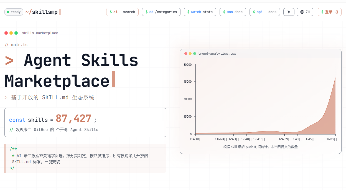Image resolution: width=346 pixels, height=190 pixels.
Task: Click green dot beside skills.marketplace
Action: click(16, 33)
